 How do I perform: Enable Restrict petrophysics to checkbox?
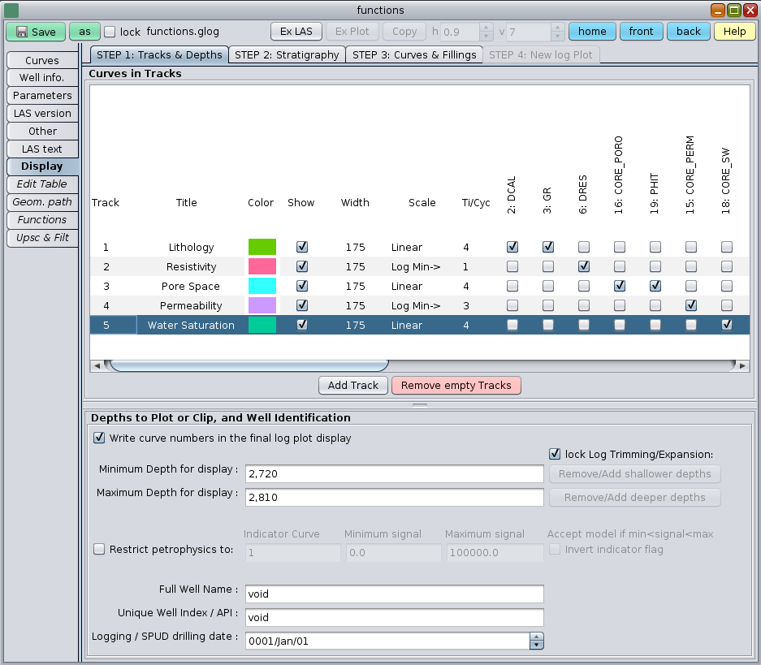click(100, 550)
